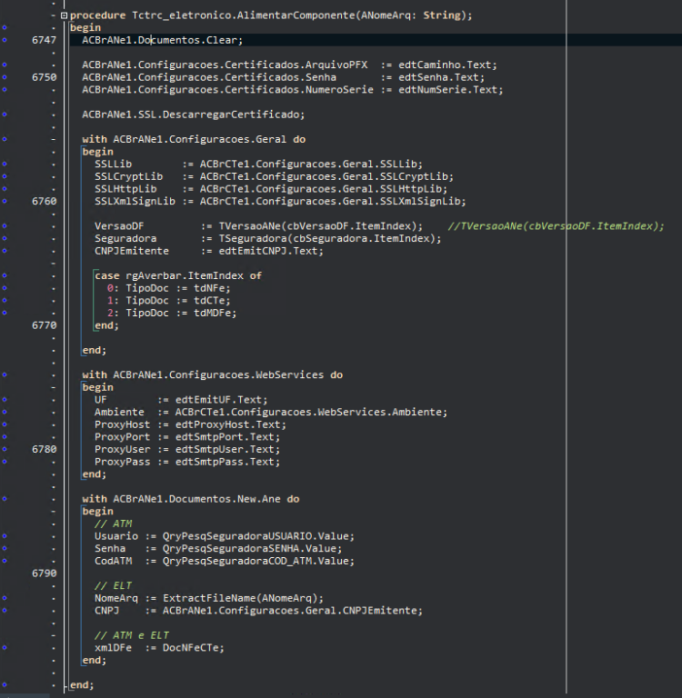682x698 pixels.
Task: Click gutter dot beside line 6747
Action: point(5,40)
